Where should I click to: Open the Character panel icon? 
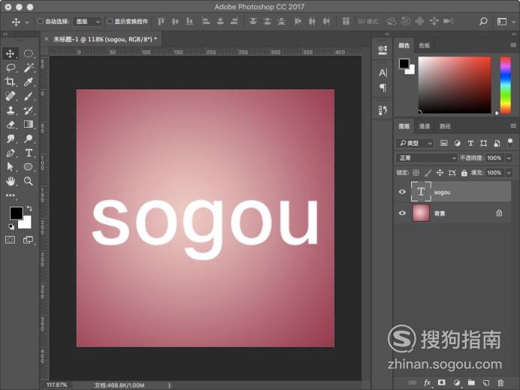382,73
